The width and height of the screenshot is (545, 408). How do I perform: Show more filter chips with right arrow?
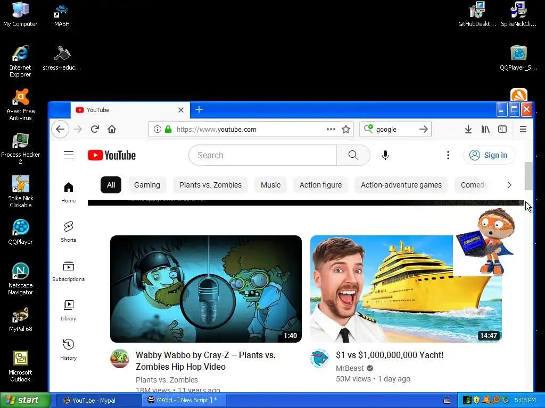(x=509, y=185)
